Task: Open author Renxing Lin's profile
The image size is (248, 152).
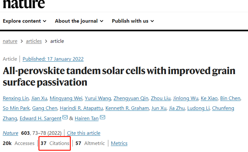Action: click(x=16, y=98)
